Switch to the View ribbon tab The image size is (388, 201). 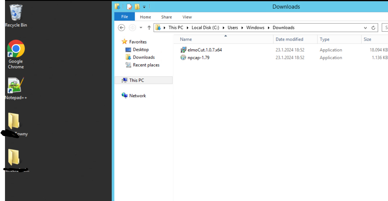187,17
